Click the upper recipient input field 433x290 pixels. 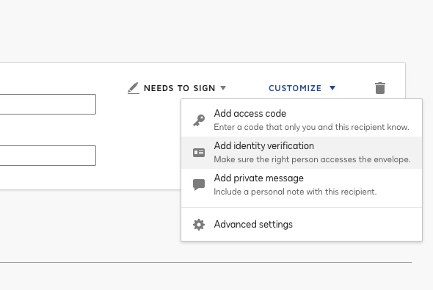pos(48,104)
